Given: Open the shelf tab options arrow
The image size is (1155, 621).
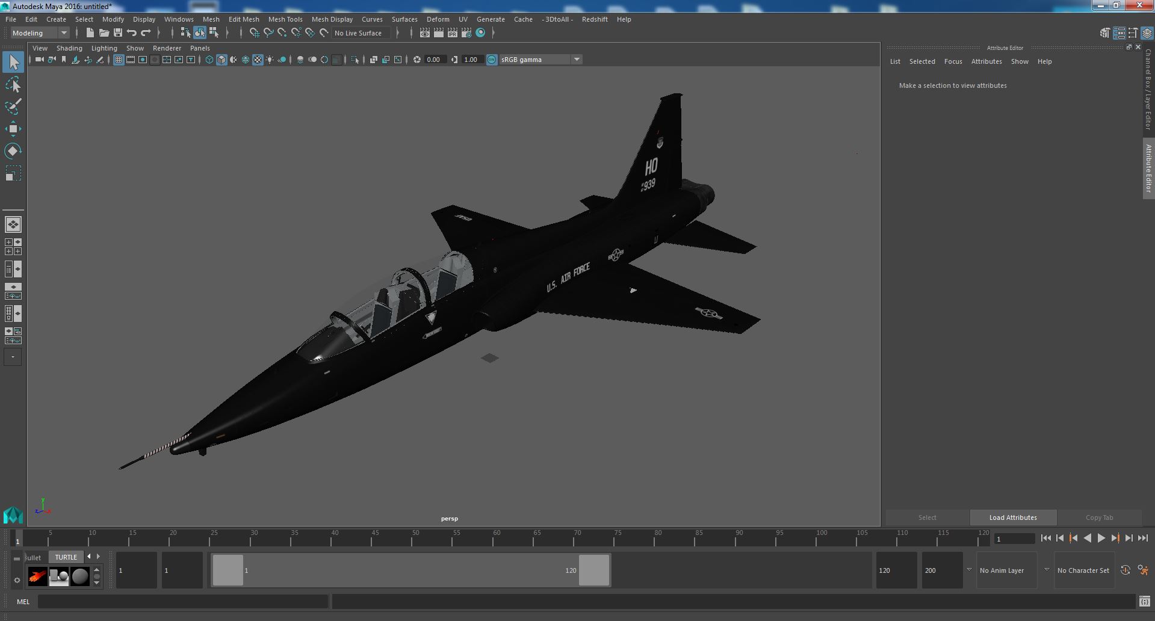Looking at the screenshot, I should pos(17,558).
